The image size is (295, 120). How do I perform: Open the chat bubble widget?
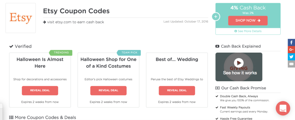click(283, 108)
